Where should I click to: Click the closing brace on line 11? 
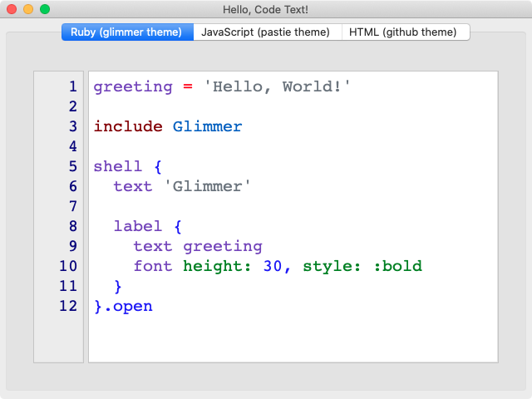(118, 287)
